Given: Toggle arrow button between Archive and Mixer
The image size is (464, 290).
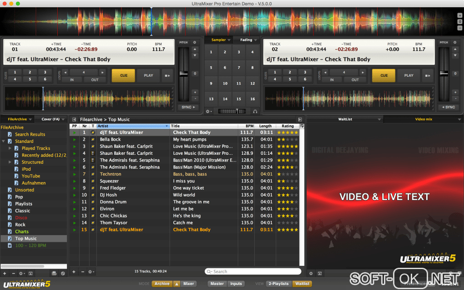Looking at the screenshot, I should (x=177, y=284).
